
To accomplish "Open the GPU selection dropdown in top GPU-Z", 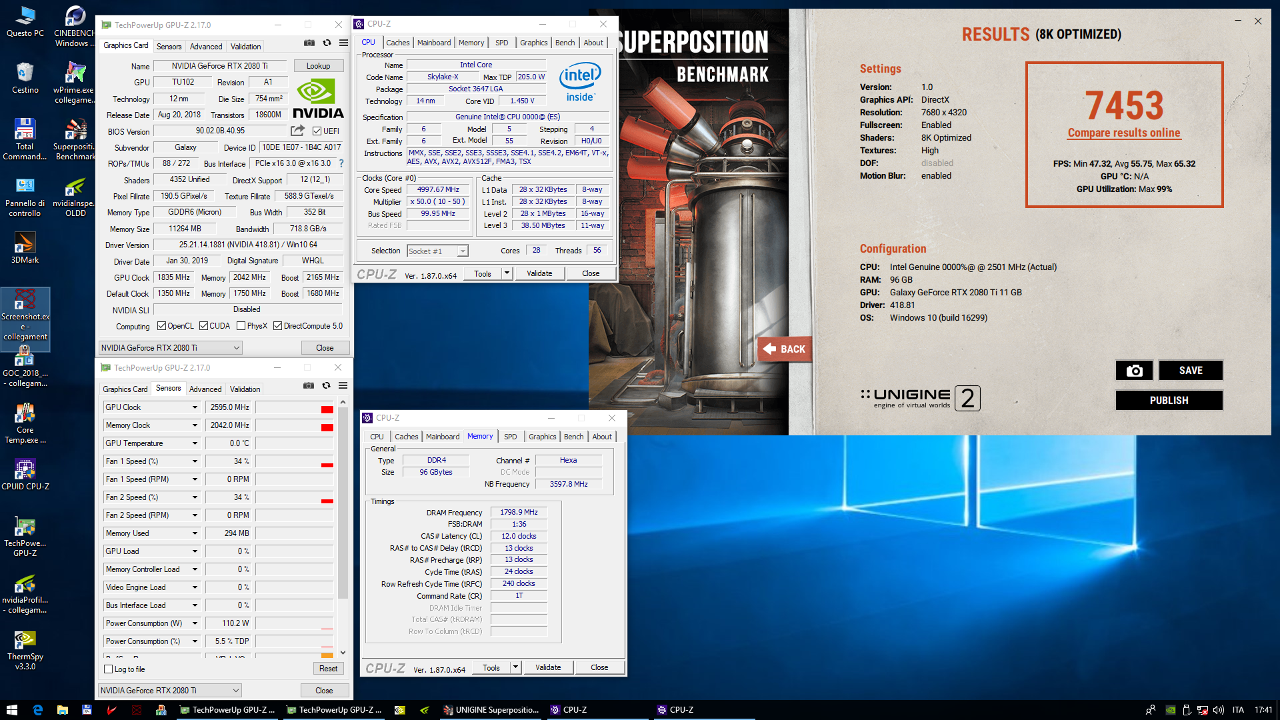I will (170, 348).
